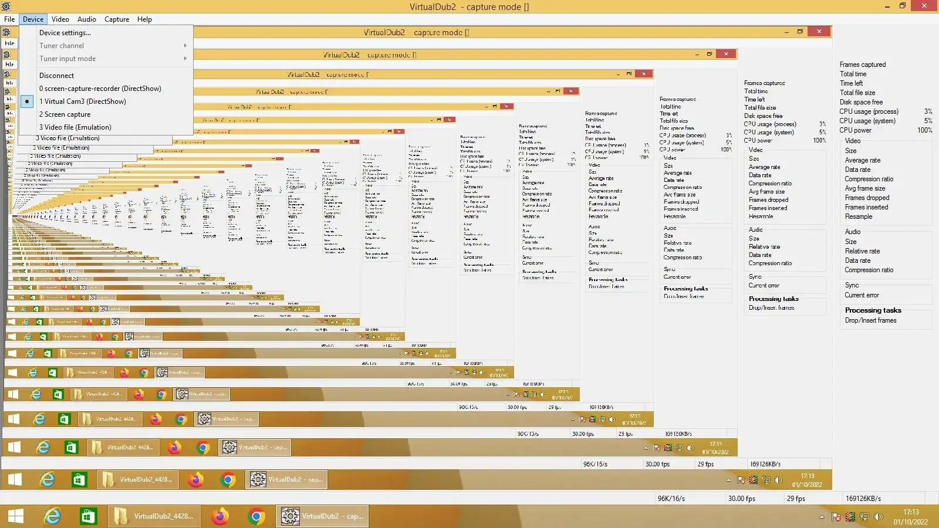Open the VirtualDub2_4428 folder taskbar button
Image resolution: width=939 pixels, height=528 pixels.
pos(154,516)
